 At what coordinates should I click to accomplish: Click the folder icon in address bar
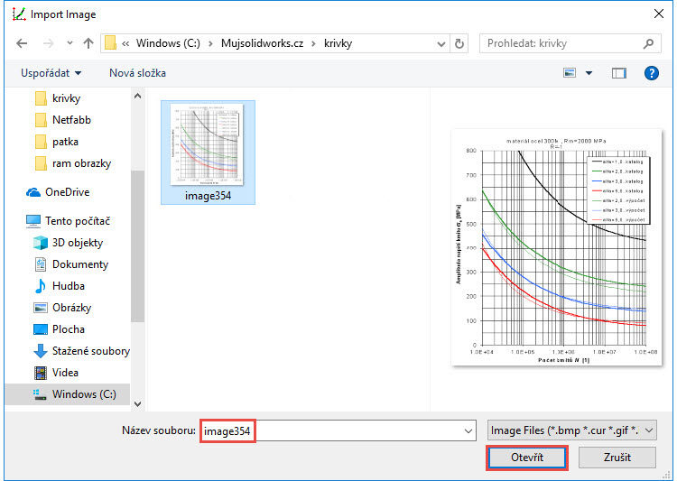tap(110, 43)
